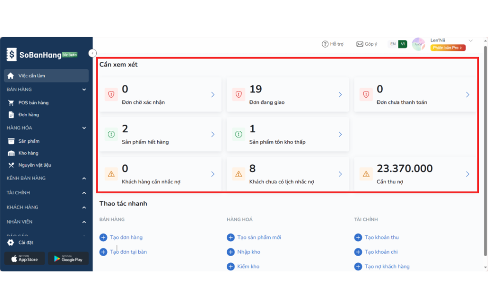Click the Nhập kho link
This screenshot has width=488, height=308.
pos(249,252)
